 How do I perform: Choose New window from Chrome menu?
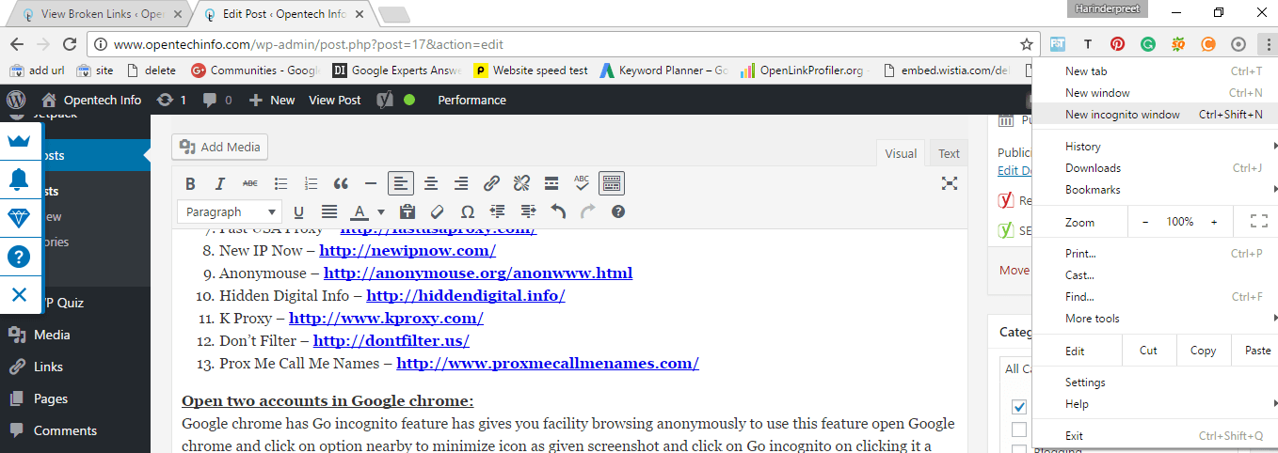(1155, 92)
